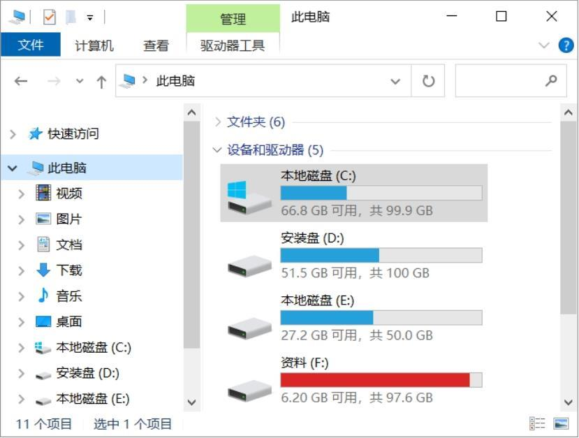The width and height of the screenshot is (579, 438).
Task: Open the 驱动器工具 ribbon tab
Action: pos(233,45)
